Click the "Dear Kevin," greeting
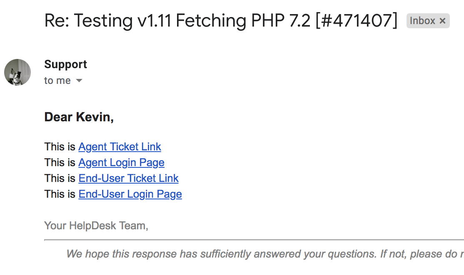Viewport: 464px width, 275px height. (x=79, y=117)
